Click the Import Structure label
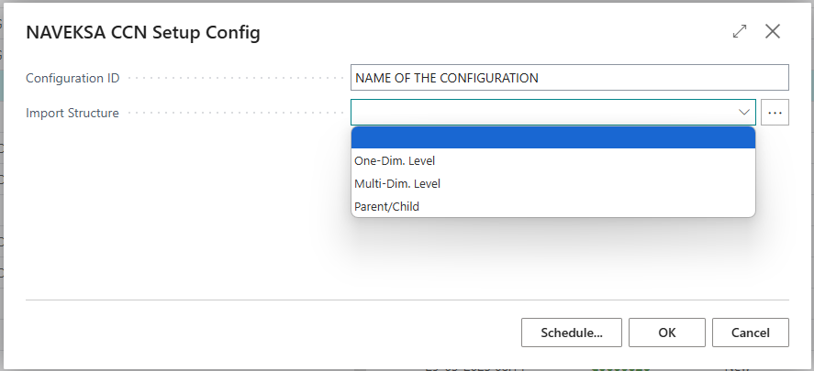Viewport: 814px width, 371px height. (72, 113)
